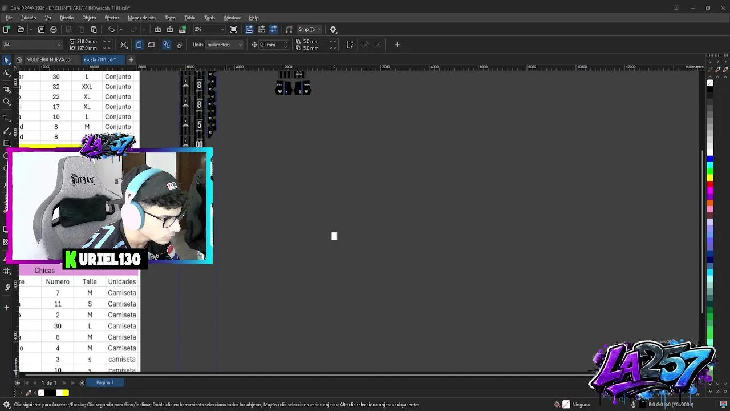Click the plus icon at the toolbox bottom
Viewport: 730px width, 411px height.
(7, 308)
